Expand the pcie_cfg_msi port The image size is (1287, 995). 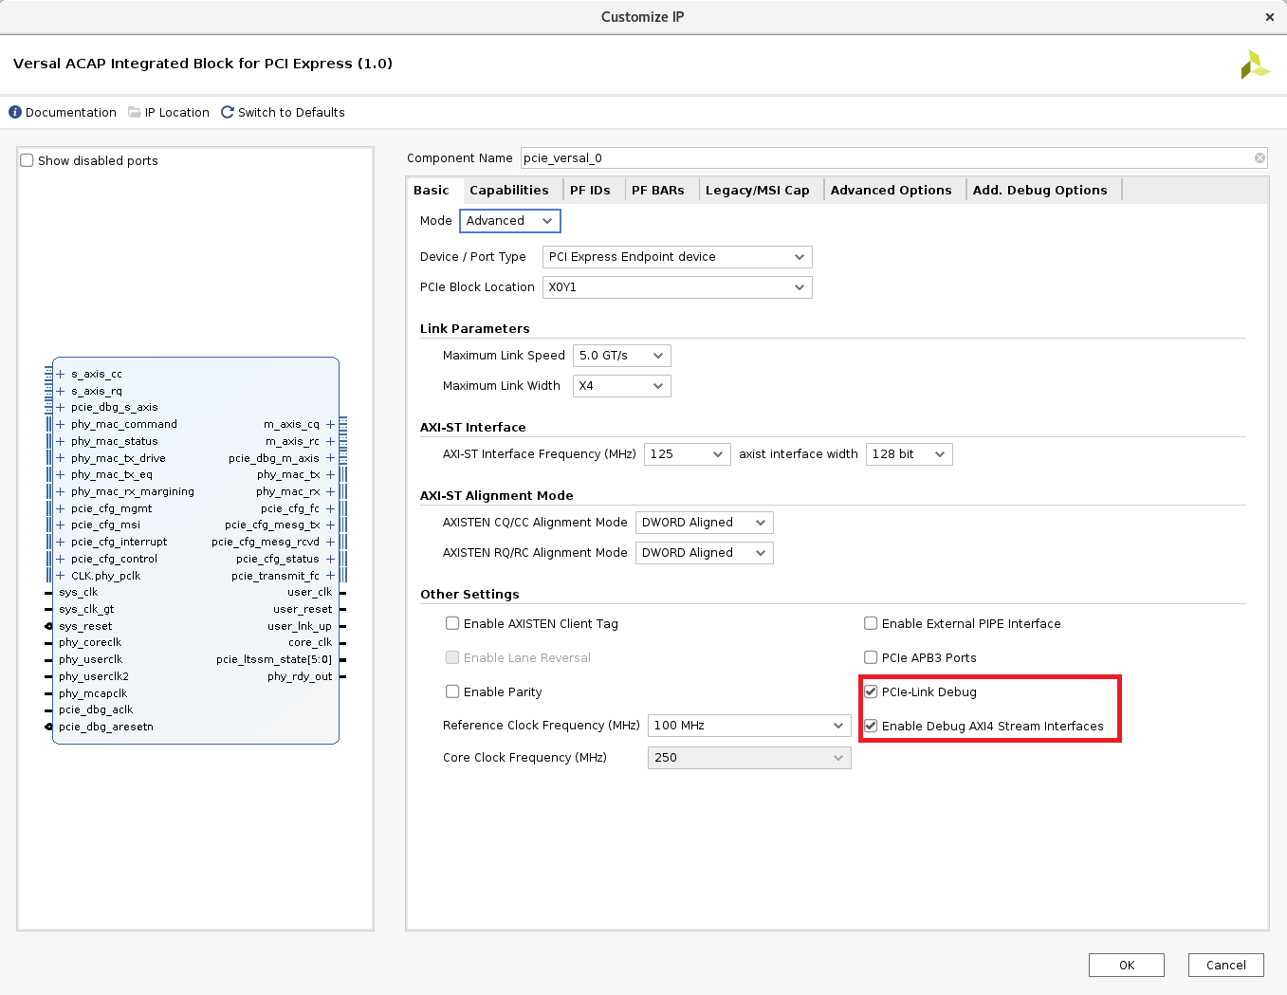click(60, 525)
